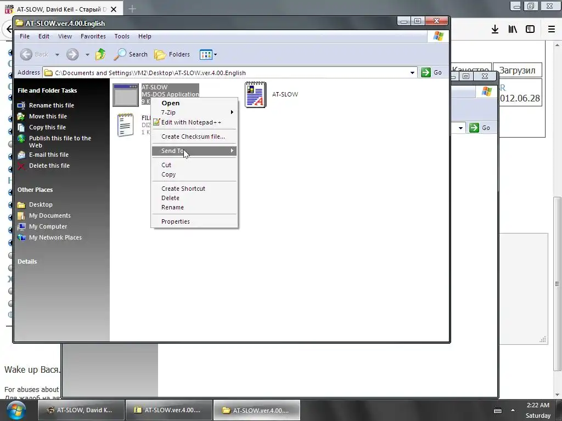Go up one folder level icon

[x=100, y=54]
